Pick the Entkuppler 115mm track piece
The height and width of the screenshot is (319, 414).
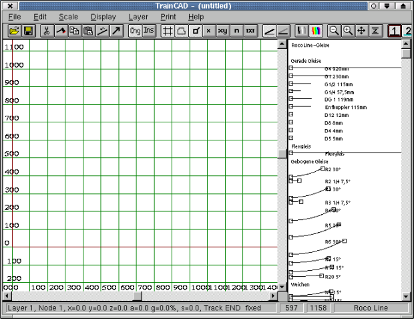(x=346, y=107)
